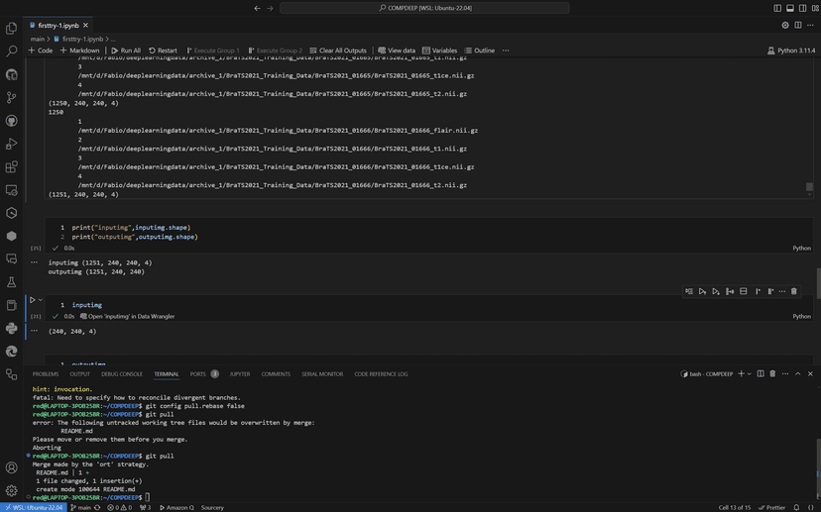Kill the bash terminal with trash icon
The height and width of the screenshot is (512, 821).
772,374
